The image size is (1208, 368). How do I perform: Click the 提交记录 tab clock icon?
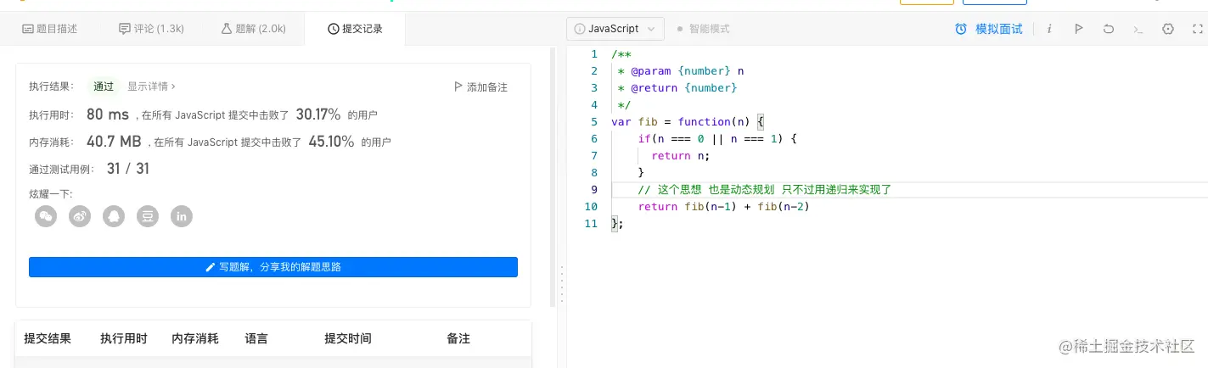click(334, 29)
